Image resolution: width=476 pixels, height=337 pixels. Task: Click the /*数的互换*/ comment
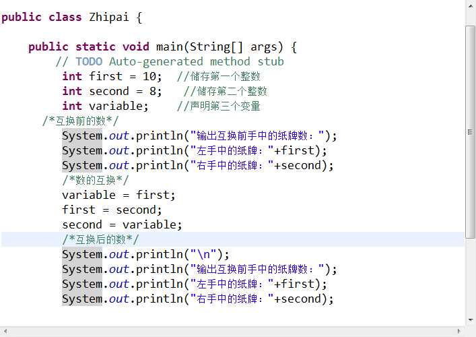(95, 180)
